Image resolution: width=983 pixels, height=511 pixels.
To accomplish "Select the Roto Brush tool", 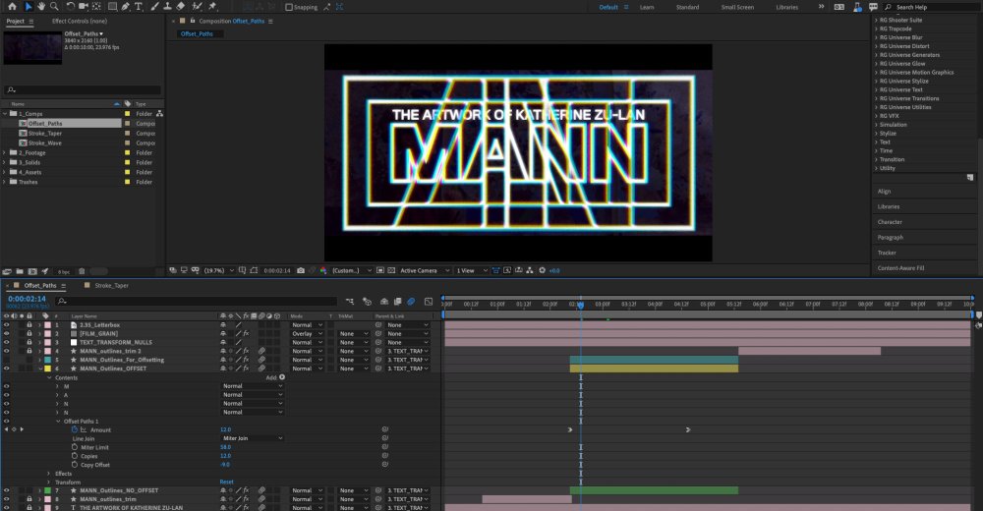I will (197, 6).
